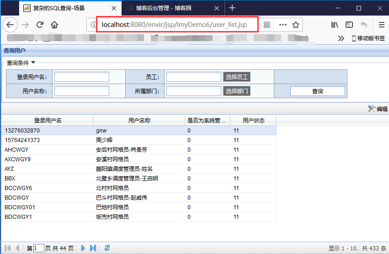This screenshot has height=254, width=389.
Task: Sort by the 用户名称 column header
Action: (x=139, y=120)
